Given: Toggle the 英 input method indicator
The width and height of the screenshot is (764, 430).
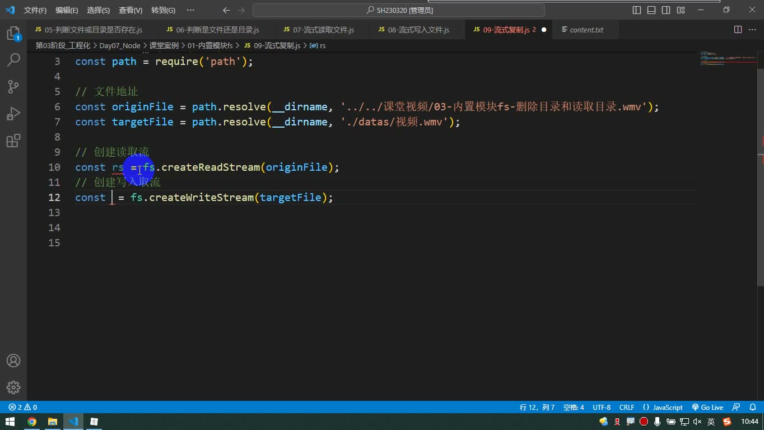Looking at the screenshot, I should [x=711, y=422].
